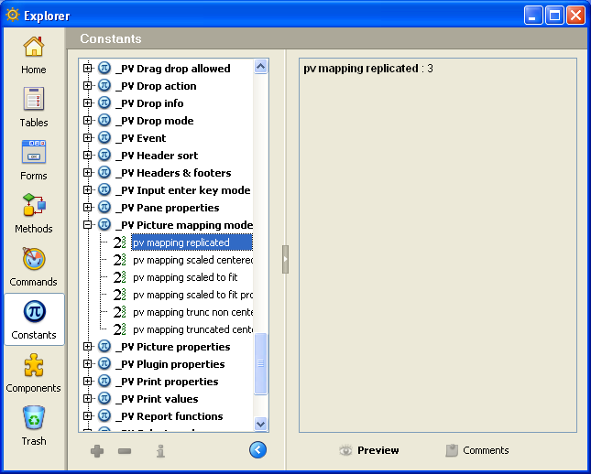The width and height of the screenshot is (591, 474).
Task: Click the scroll down arrow in constants list
Action: [261, 424]
